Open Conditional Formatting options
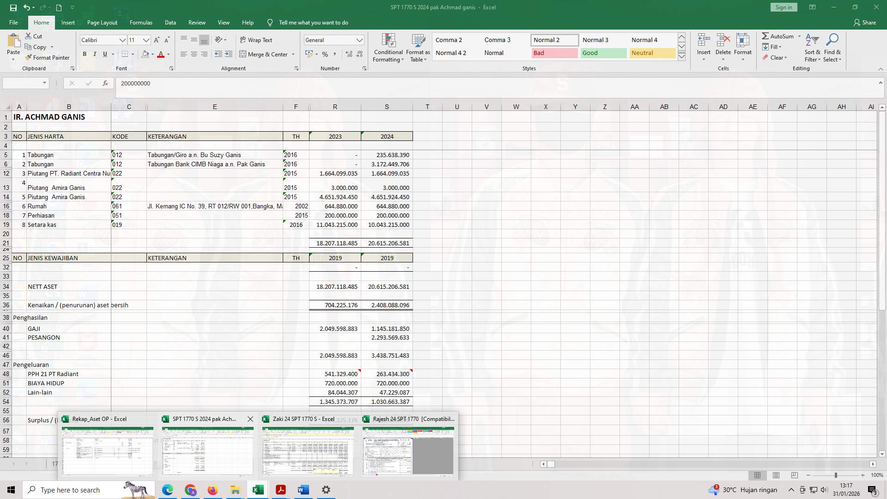The image size is (887, 499). pyautogui.click(x=388, y=48)
